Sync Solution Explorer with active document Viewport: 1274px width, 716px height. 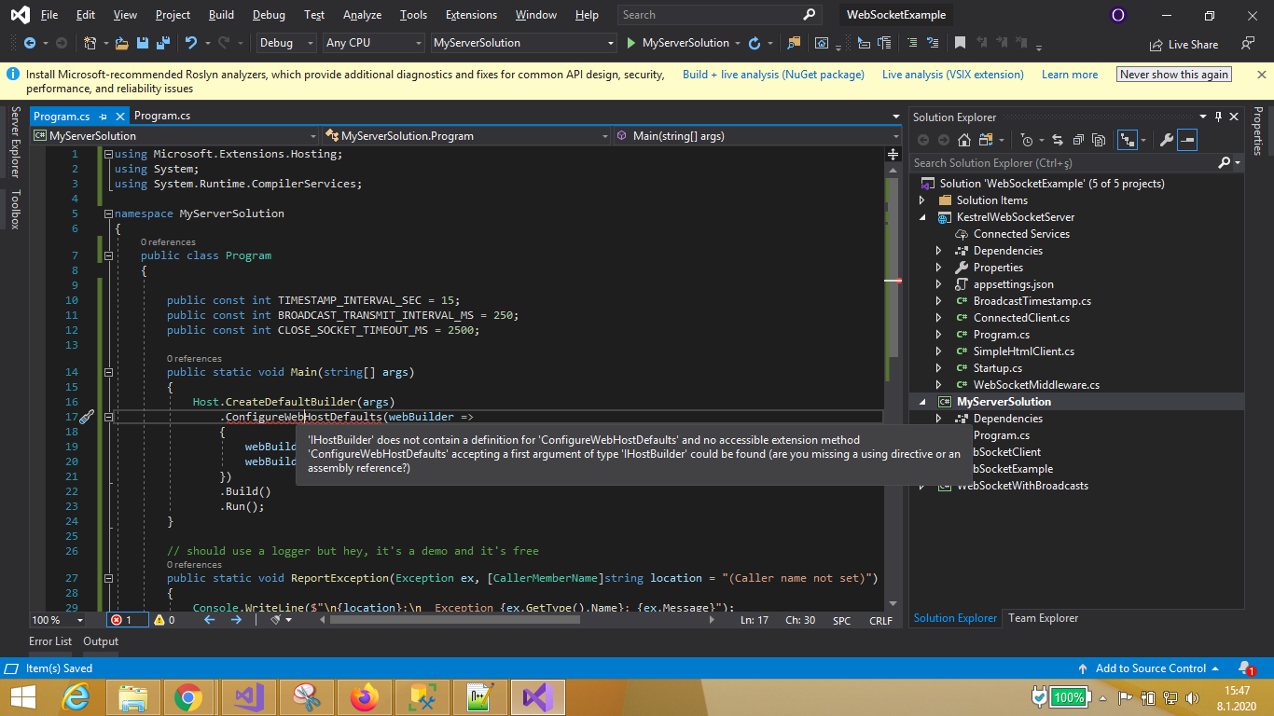(x=1059, y=140)
